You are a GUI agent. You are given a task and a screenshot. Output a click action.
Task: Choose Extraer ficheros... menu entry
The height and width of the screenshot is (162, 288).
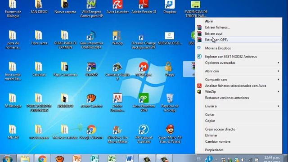click(239, 27)
